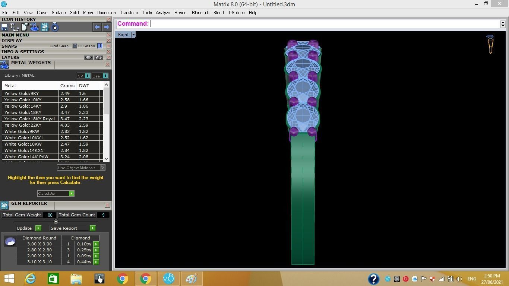This screenshot has height=286, width=509.
Task: Close the Icon History panel
Action: coord(108,19)
